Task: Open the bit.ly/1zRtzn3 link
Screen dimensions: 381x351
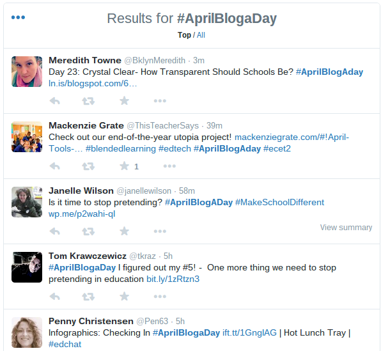Action: click(x=173, y=279)
